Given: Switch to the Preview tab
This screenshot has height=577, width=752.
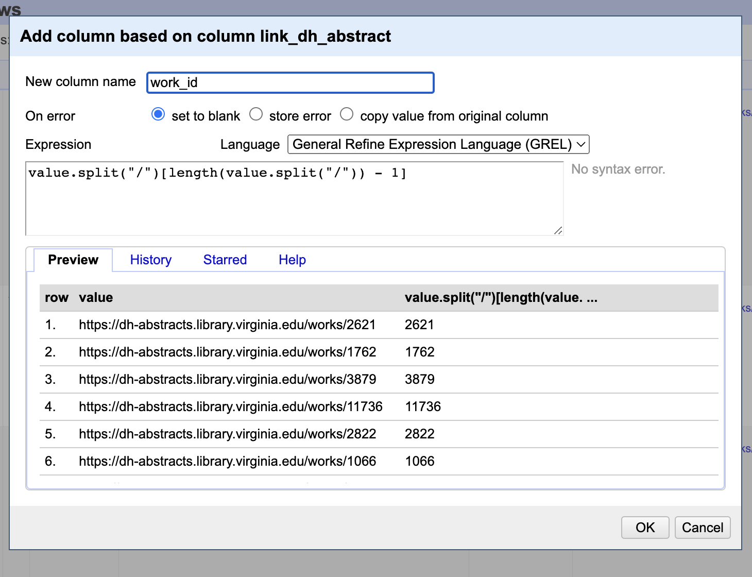Looking at the screenshot, I should coord(73,260).
